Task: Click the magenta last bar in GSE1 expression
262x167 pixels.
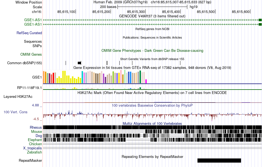Action: pos(146,81)
